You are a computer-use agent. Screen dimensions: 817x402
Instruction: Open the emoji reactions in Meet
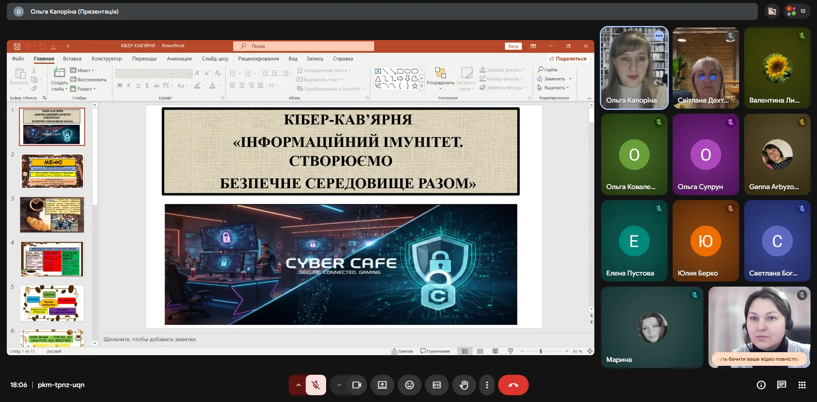[410, 385]
